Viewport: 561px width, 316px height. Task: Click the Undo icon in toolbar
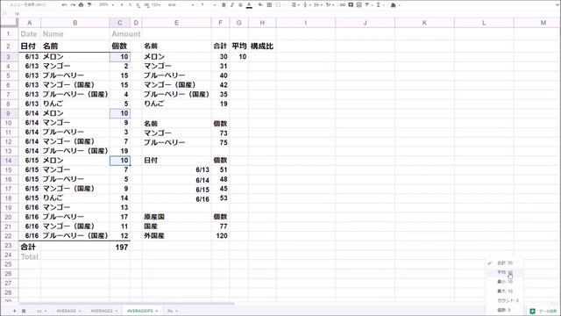point(64,5)
